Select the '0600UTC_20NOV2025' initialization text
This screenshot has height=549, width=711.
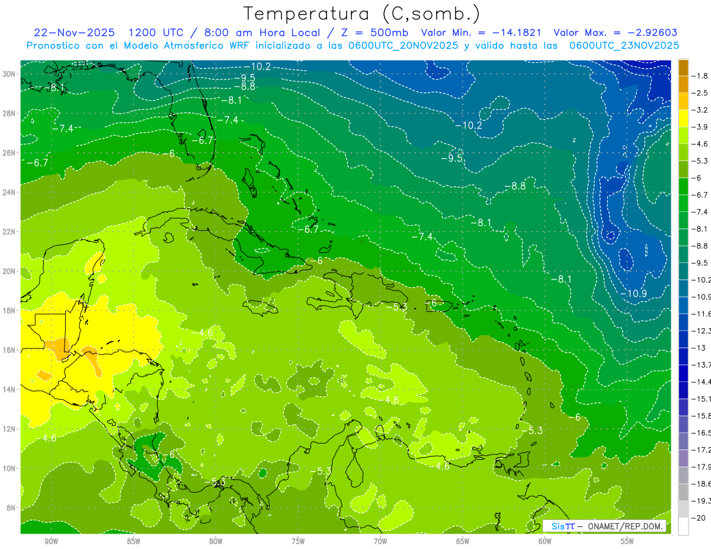(x=405, y=46)
